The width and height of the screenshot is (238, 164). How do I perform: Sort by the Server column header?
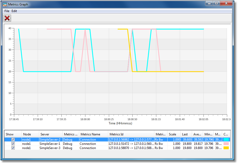coord(51,134)
